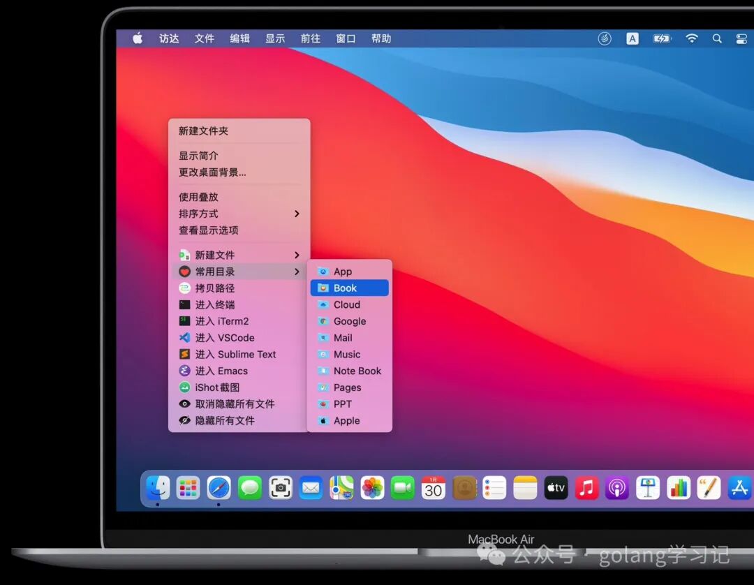Image resolution: width=754 pixels, height=585 pixels.
Task: Open the PPT folder in submenu
Action: coord(350,404)
